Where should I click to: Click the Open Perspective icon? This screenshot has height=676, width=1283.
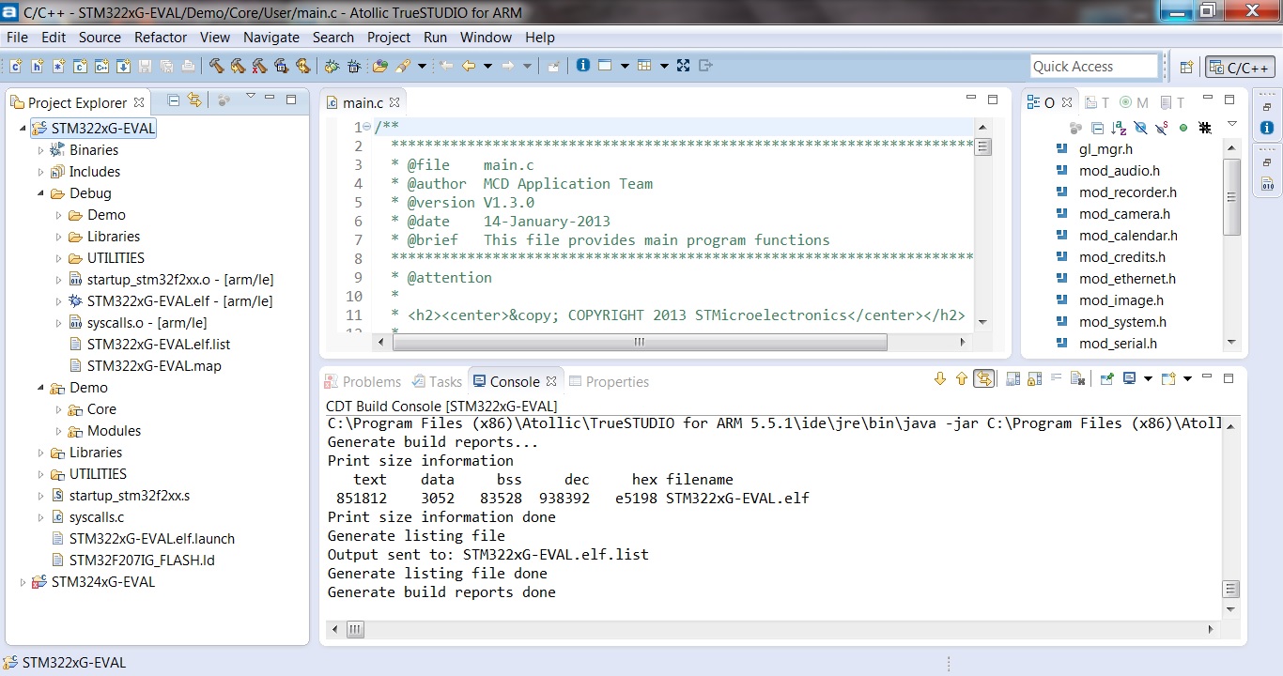pyautogui.click(x=1186, y=67)
